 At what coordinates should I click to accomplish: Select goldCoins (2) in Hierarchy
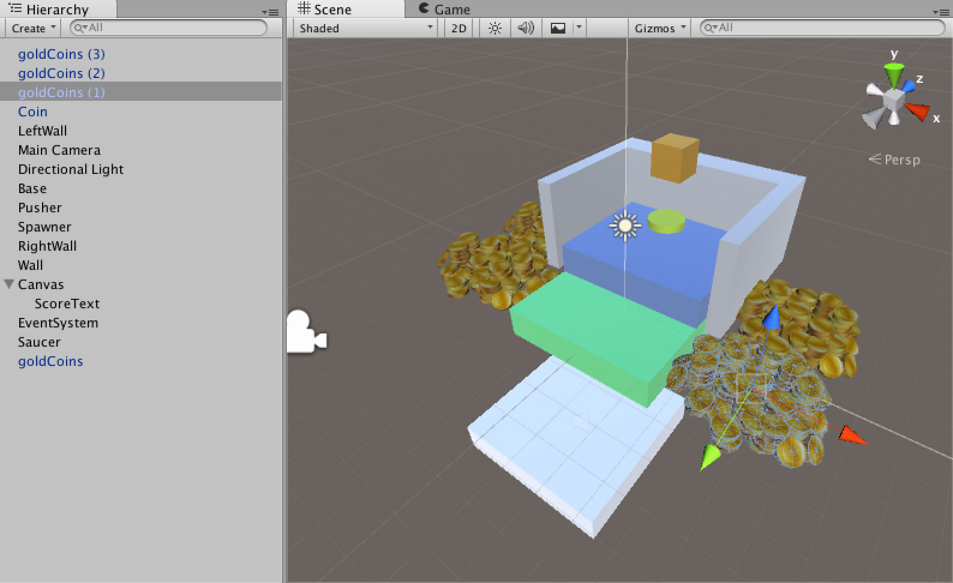[141, 73]
